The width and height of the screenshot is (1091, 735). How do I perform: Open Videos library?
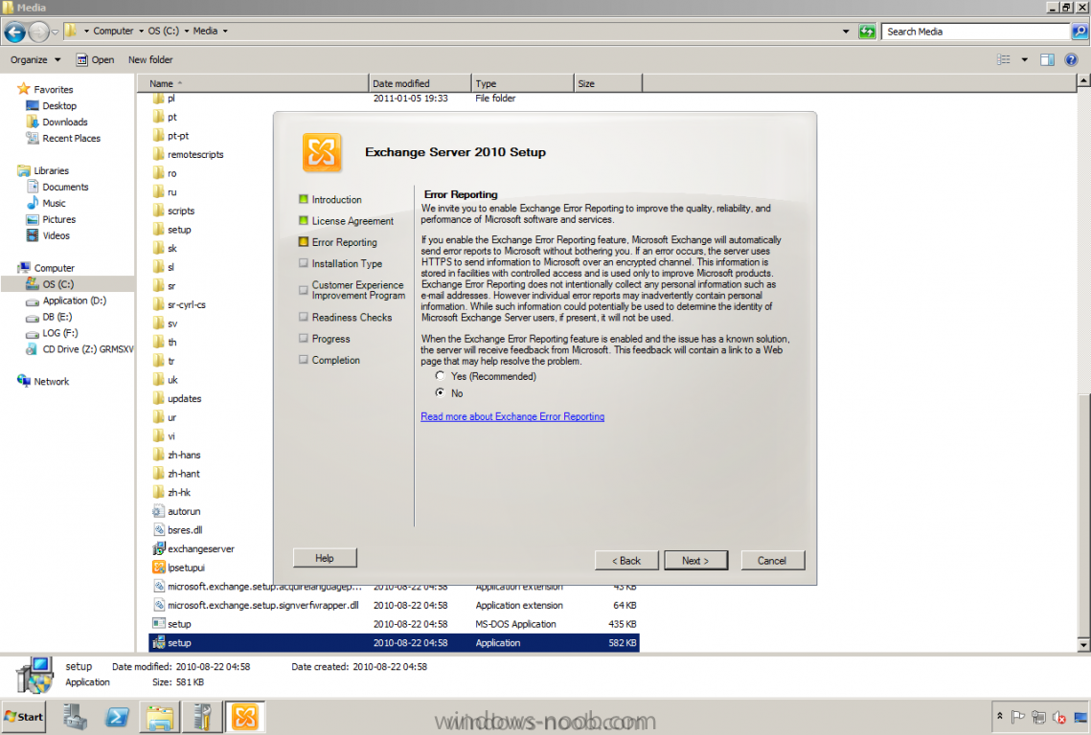click(x=48, y=235)
